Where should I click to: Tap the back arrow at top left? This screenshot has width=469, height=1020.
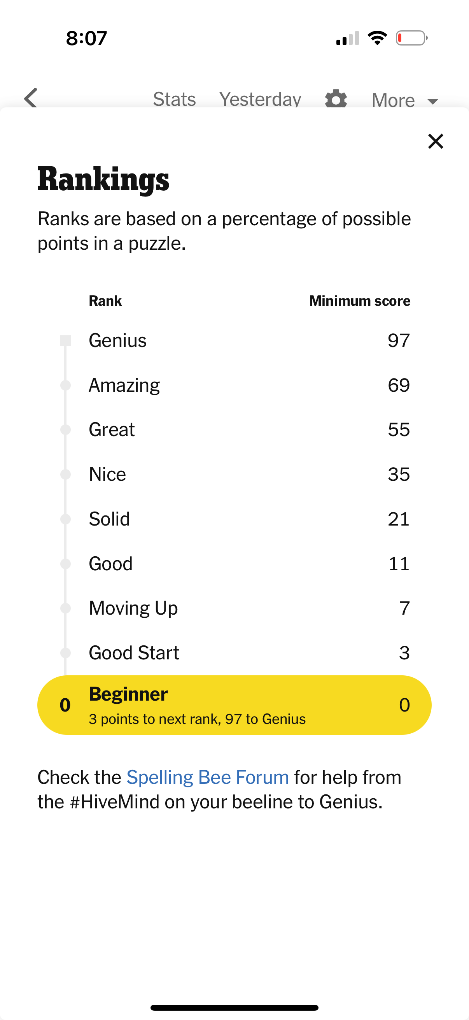tap(30, 98)
